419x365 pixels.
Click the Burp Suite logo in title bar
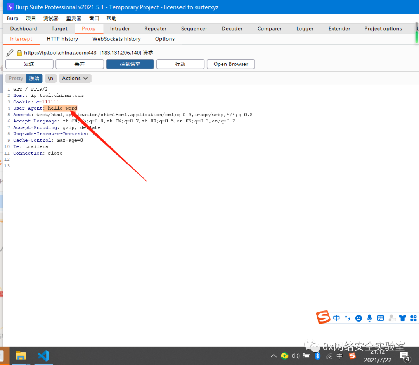pos(10,7)
